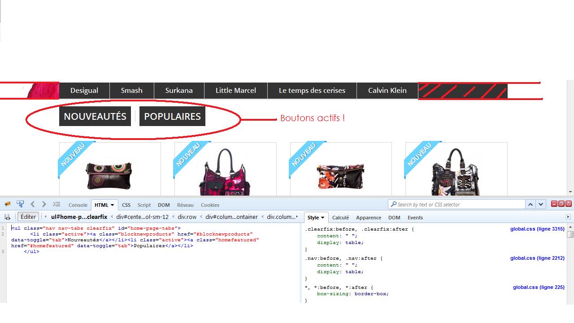
Task: Open the Réseau panel tab
Action: [x=185, y=205]
